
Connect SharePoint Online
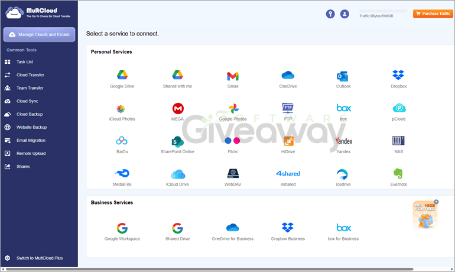tap(177, 142)
